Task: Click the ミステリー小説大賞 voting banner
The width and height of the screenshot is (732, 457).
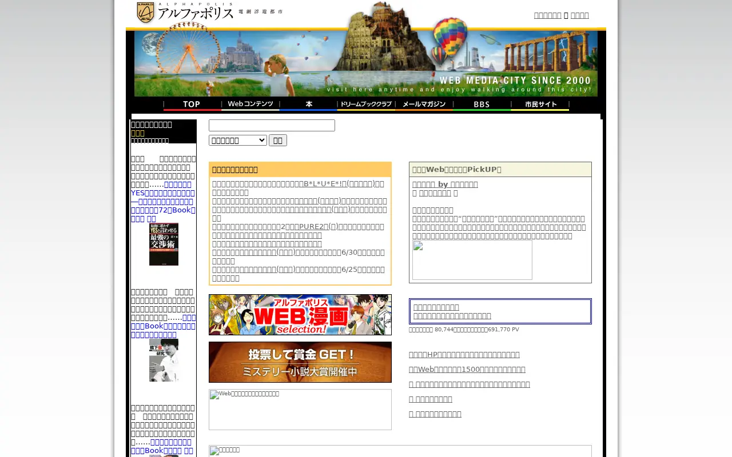Action: [x=300, y=362]
